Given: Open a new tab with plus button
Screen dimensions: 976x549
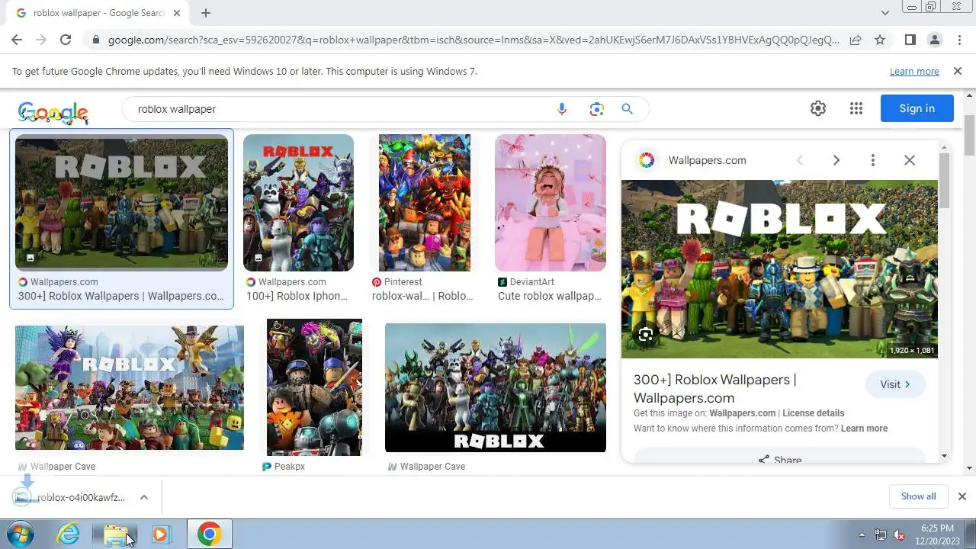Looking at the screenshot, I should pos(206,13).
